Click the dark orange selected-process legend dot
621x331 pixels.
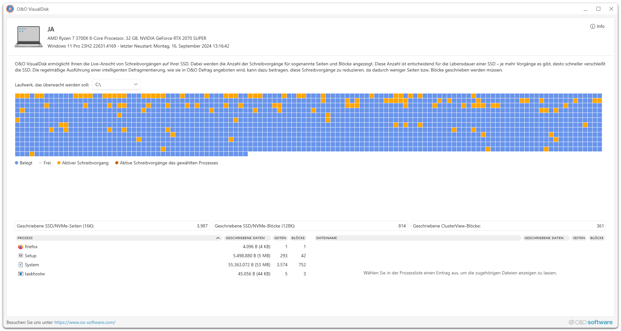117,163
